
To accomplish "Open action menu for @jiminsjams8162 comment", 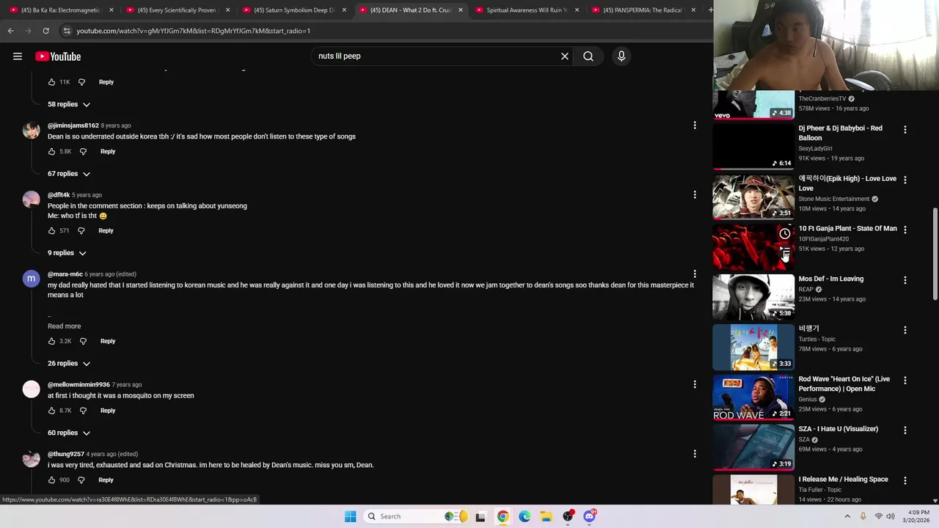I will 695,125.
